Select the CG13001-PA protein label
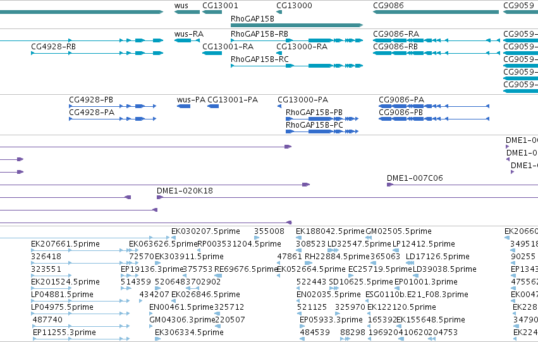The width and height of the screenshot is (538, 342). pos(233,100)
